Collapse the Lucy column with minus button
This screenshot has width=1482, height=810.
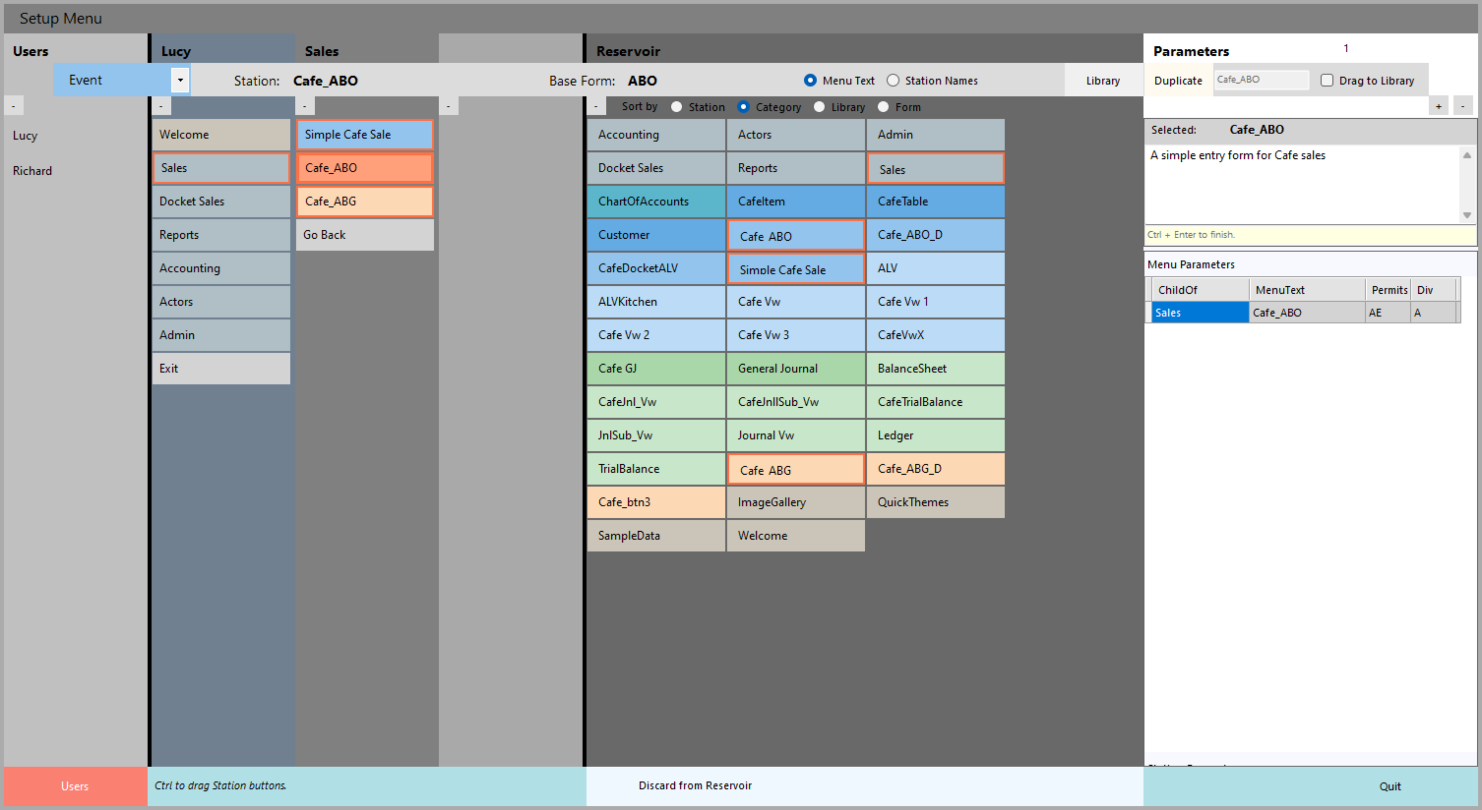point(161,106)
